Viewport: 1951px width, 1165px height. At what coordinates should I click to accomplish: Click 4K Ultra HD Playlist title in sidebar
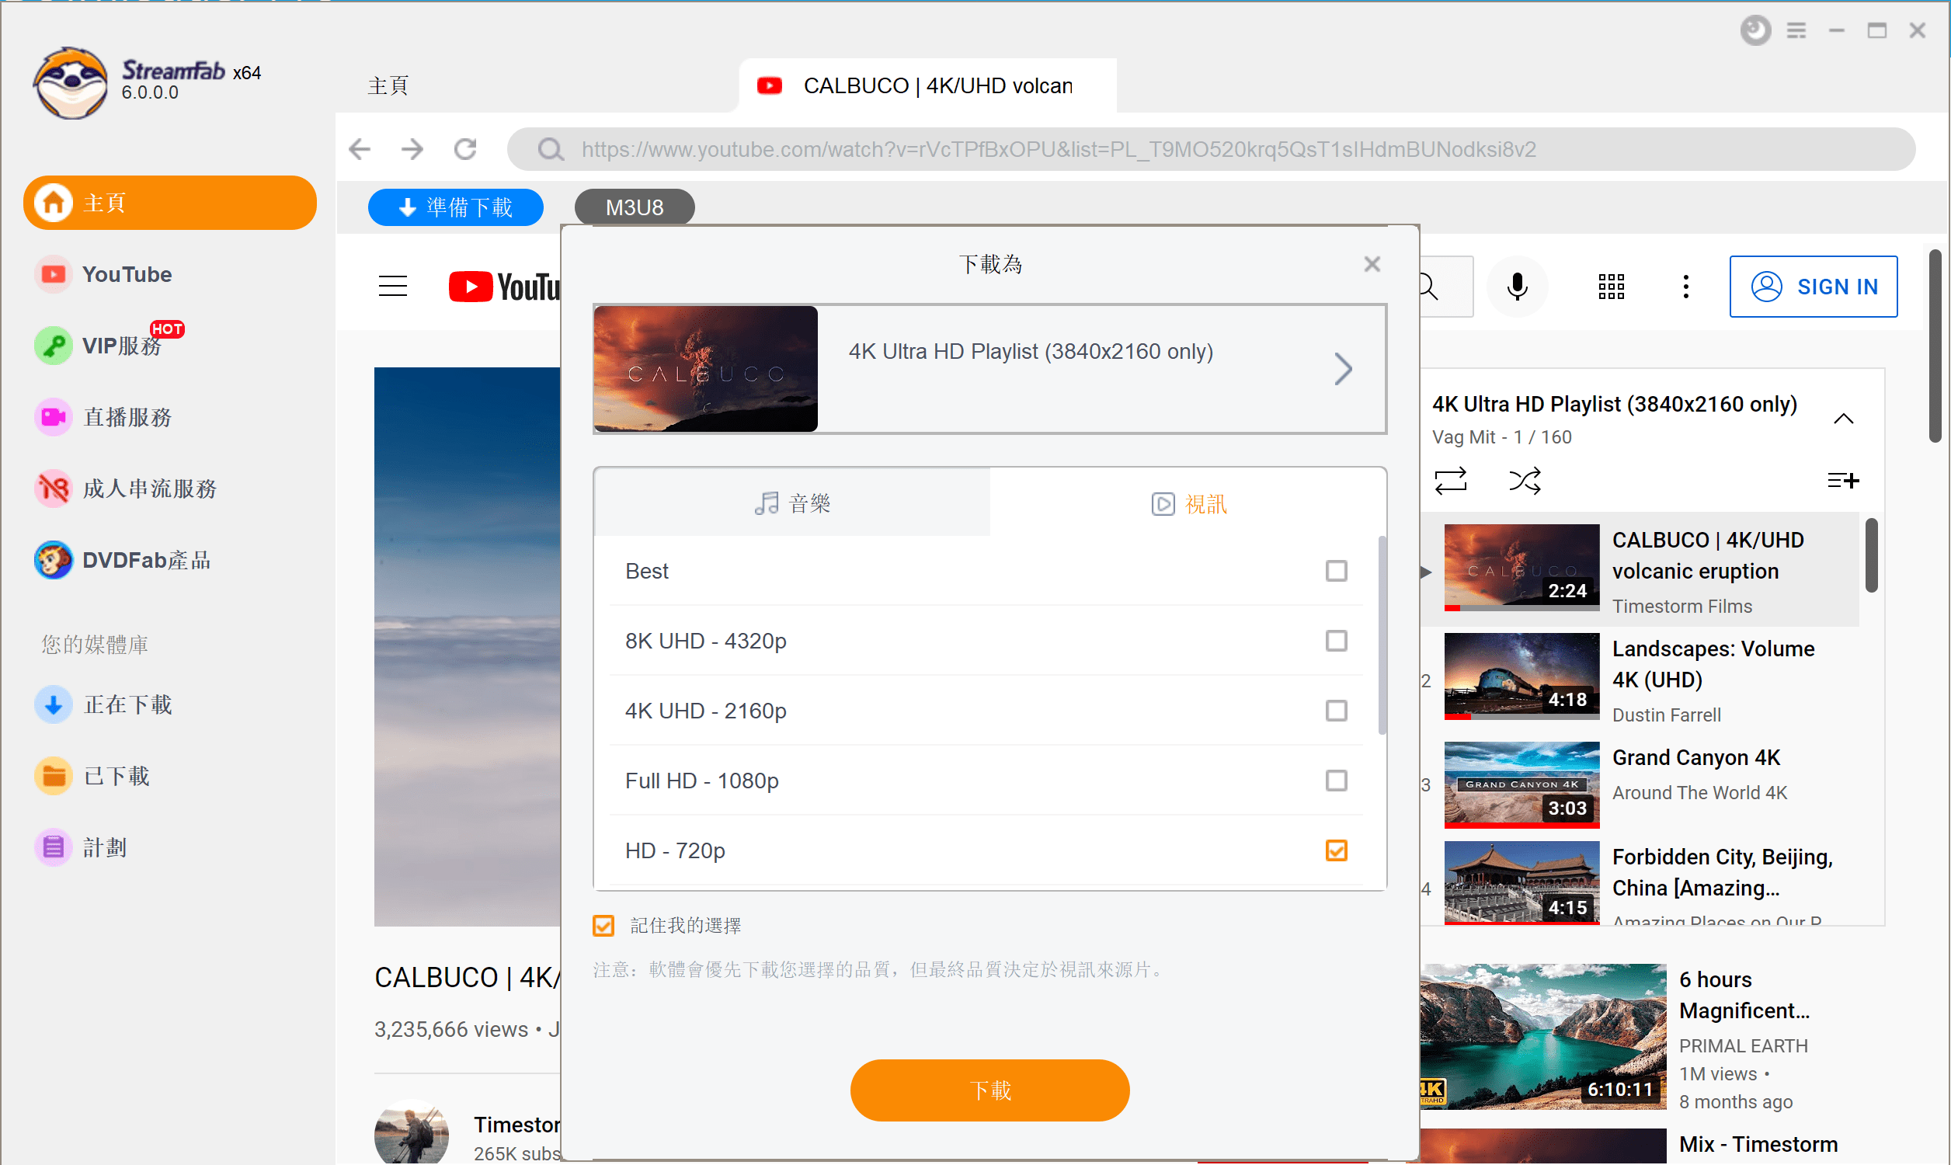click(x=1614, y=404)
